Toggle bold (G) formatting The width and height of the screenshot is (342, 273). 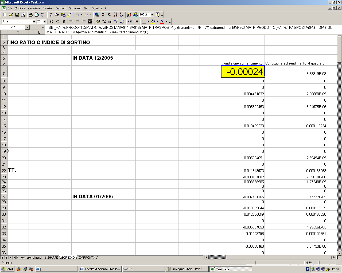(52, 22)
